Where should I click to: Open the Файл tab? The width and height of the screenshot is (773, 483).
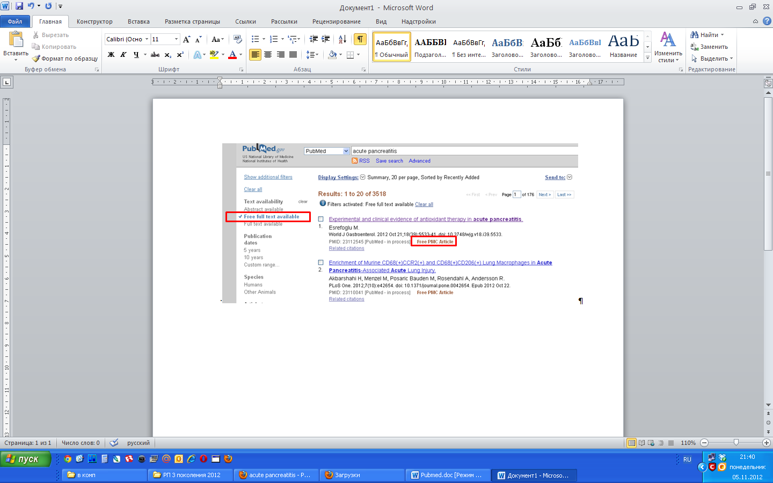coord(15,21)
